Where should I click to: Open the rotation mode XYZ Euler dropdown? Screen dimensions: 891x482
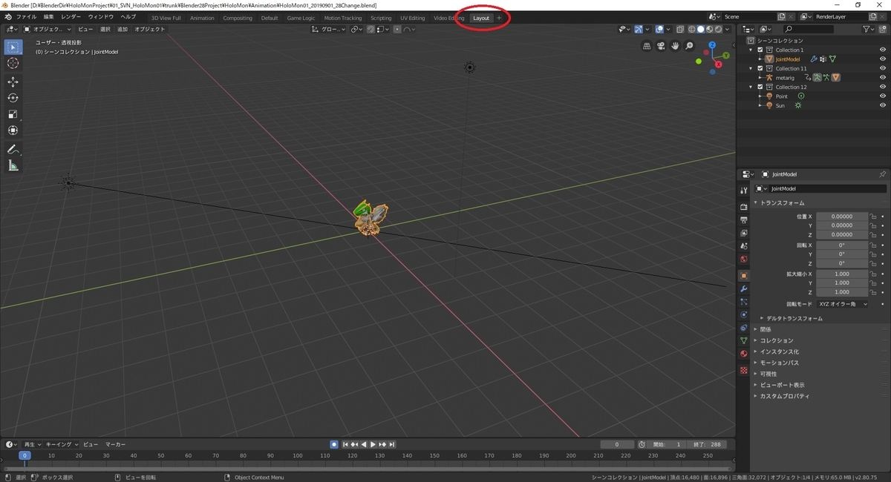(842, 304)
